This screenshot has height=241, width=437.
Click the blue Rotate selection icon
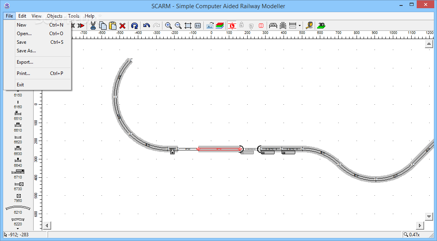[x=135, y=26]
